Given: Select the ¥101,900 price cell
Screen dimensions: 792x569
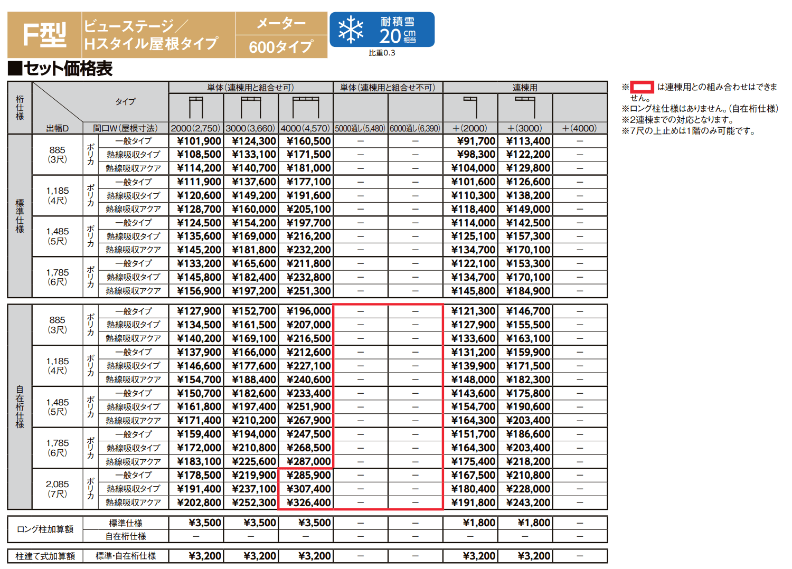Looking at the screenshot, I should [x=196, y=141].
